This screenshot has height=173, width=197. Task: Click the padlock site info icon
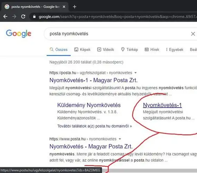tap(34, 17)
